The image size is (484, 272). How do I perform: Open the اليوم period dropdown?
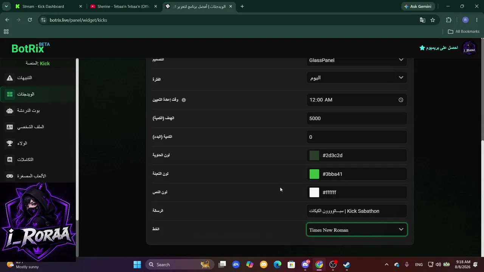pos(357,78)
